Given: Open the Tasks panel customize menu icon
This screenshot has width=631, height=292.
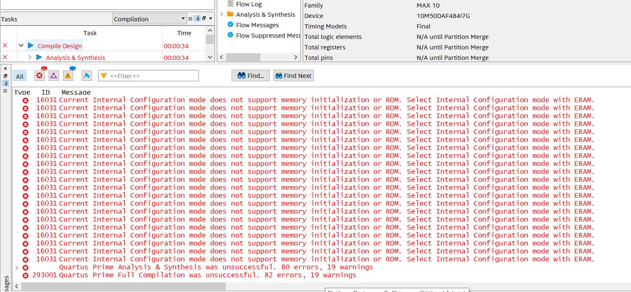Looking at the screenshot, I should click(190, 19).
